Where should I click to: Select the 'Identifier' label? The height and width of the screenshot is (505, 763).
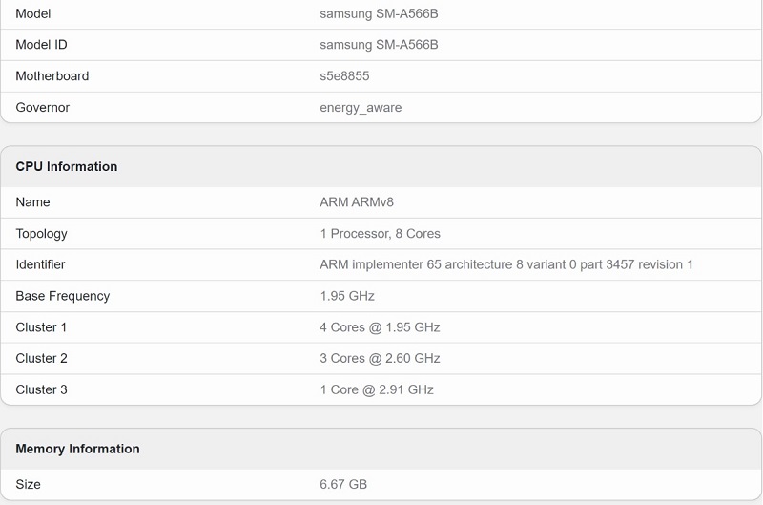click(40, 264)
